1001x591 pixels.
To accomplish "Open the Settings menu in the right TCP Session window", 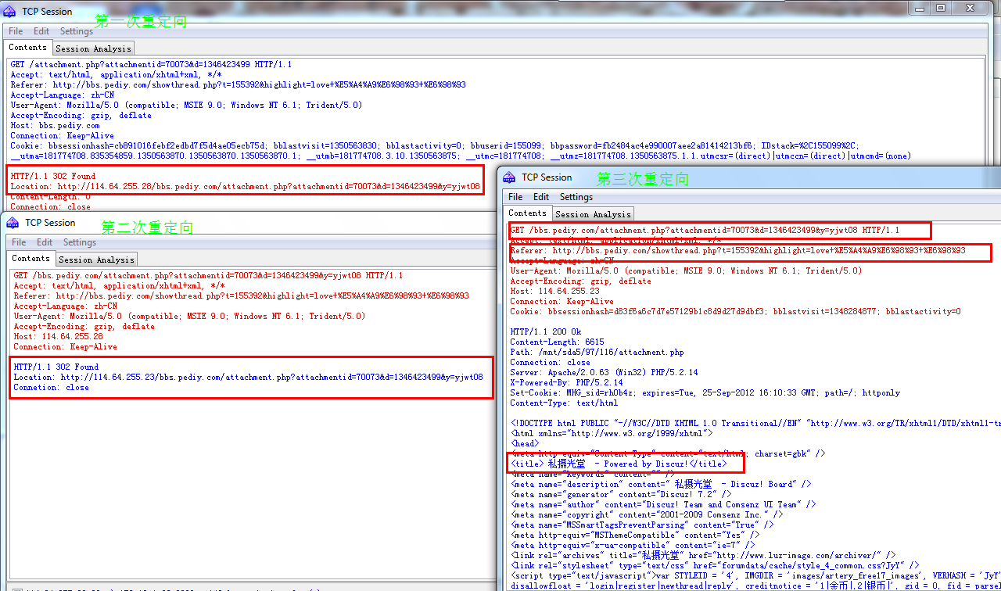I will [576, 197].
